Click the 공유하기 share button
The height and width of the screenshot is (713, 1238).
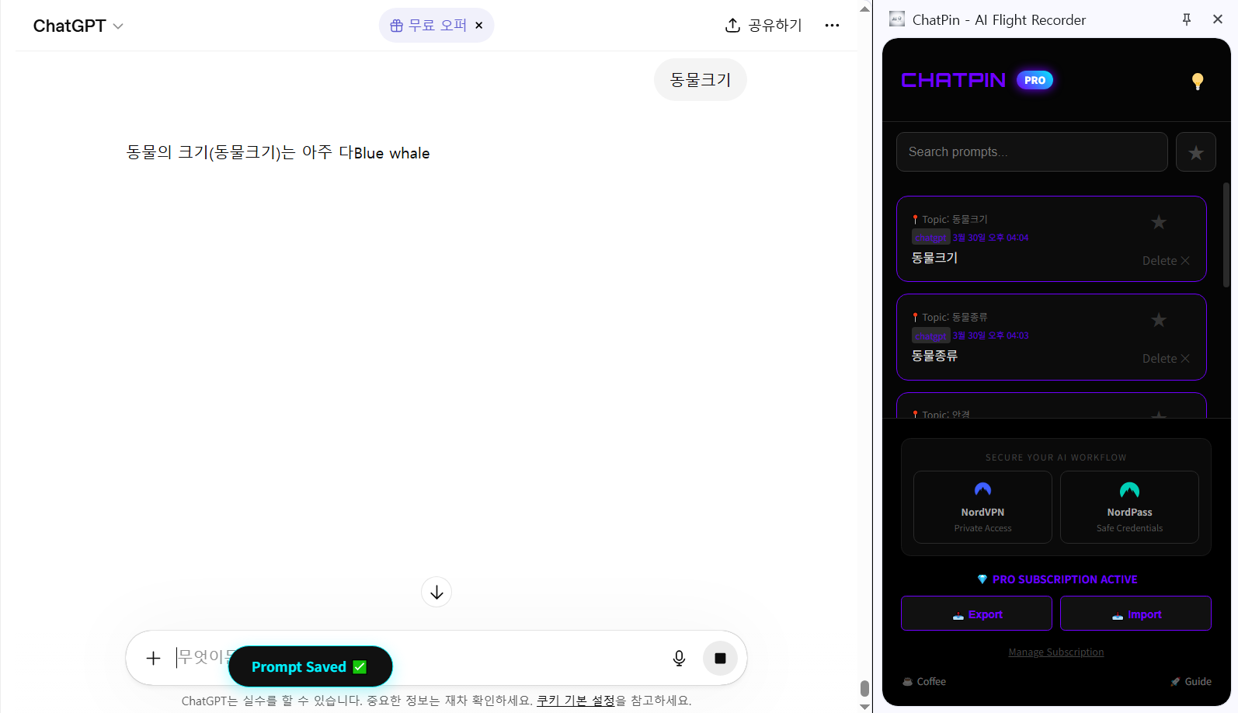tap(763, 26)
